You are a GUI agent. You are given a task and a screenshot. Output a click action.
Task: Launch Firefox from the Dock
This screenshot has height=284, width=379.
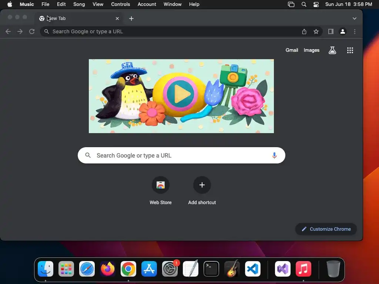[108, 269]
